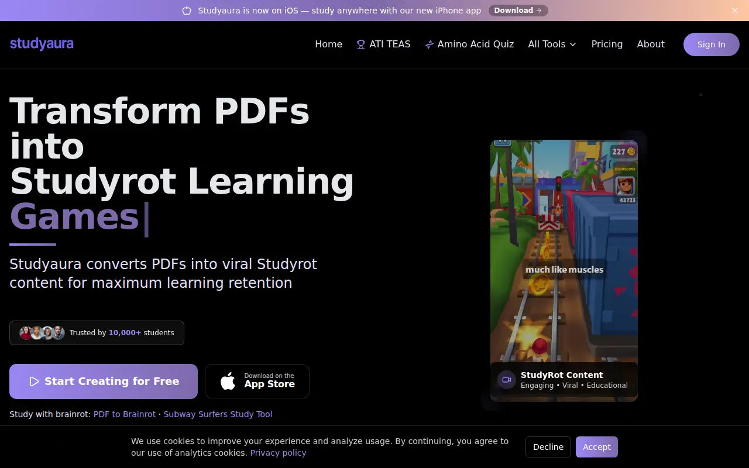Viewport: 749px width, 468px height.
Task: Click the StudyRot Content label
Action: 562,375
